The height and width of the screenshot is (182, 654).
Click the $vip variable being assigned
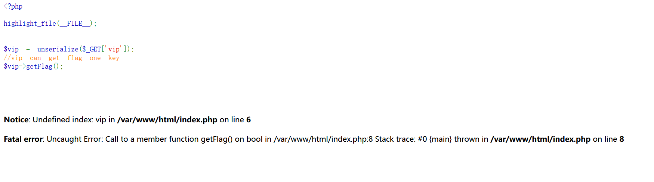coord(11,49)
